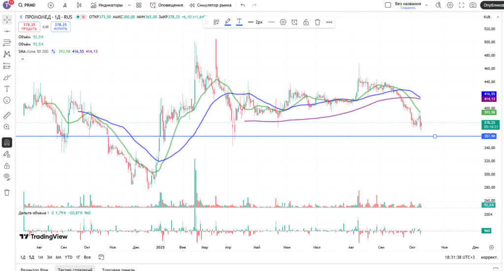Open the layout selection square icon
The width and height of the screenshot is (504, 271).
[x=388, y=5]
